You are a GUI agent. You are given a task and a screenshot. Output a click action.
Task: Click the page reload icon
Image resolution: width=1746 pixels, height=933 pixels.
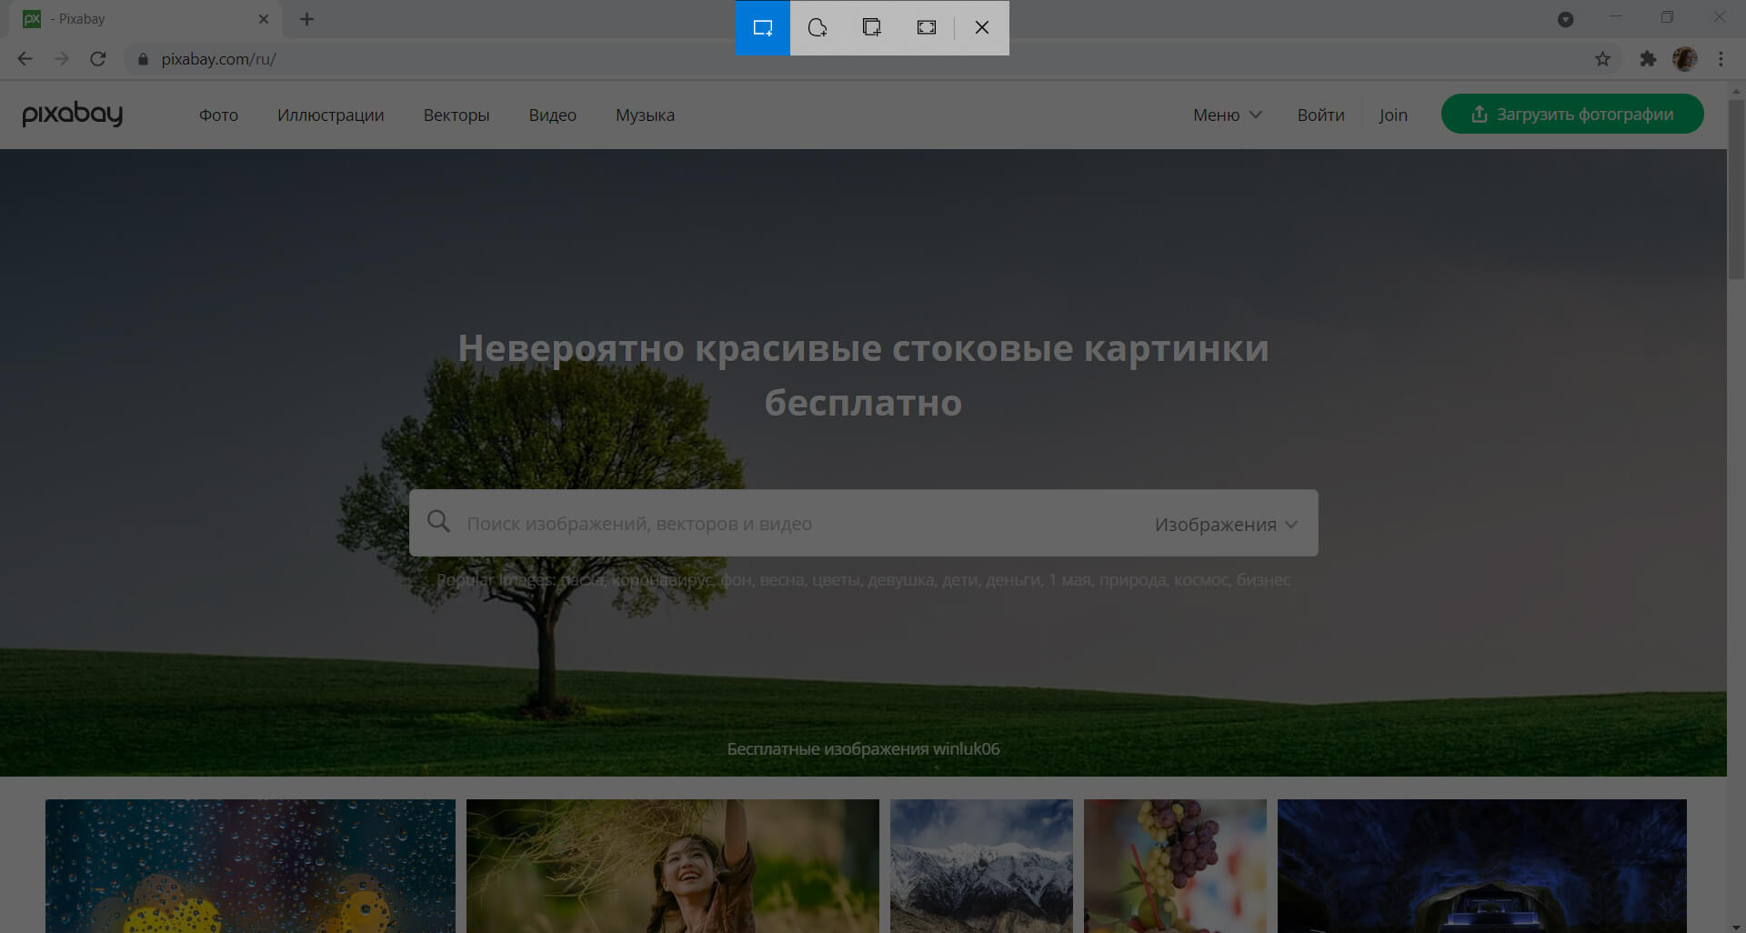pyautogui.click(x=98, y=58)
